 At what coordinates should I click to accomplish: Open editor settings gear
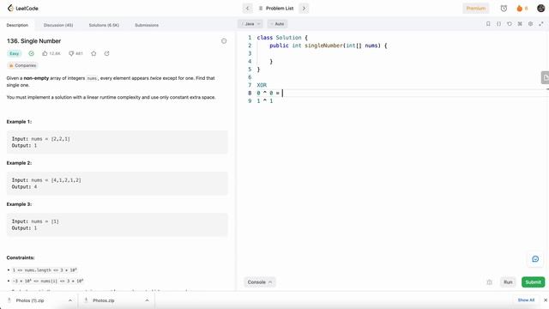[530, 24]
